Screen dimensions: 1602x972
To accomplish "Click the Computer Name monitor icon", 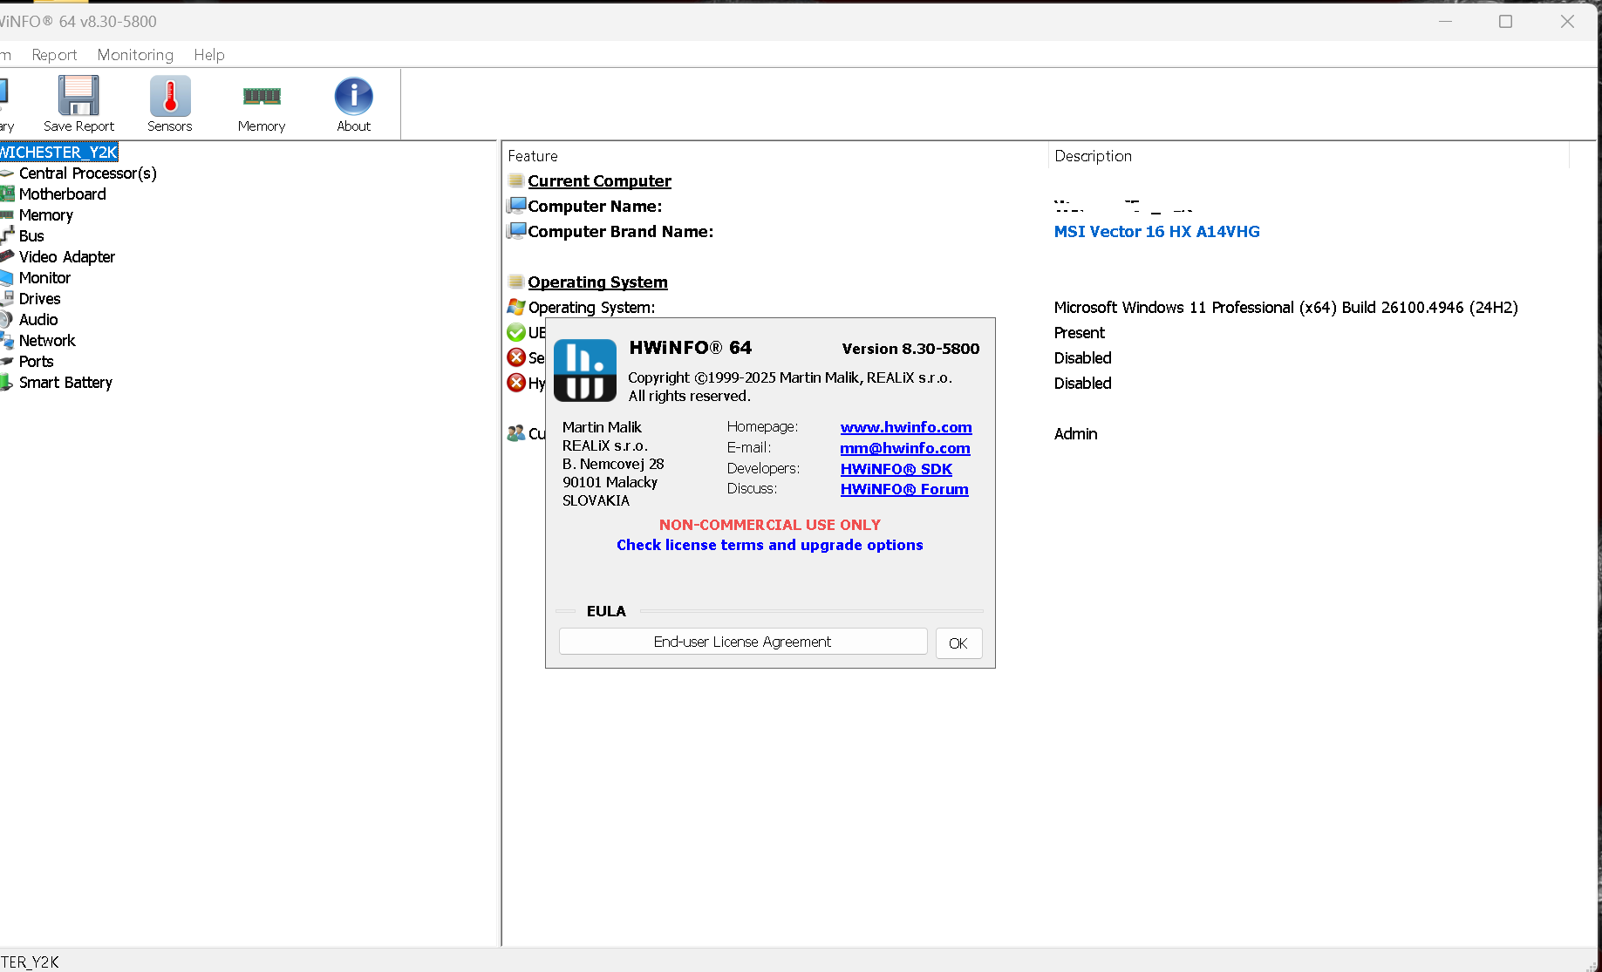I will click(517, 206).
